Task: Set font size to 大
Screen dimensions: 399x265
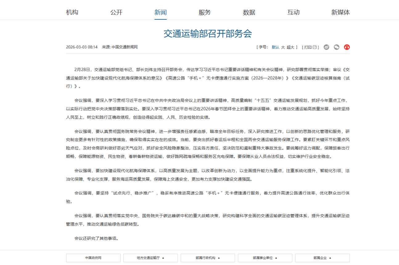Action: (x=283, y=47)
